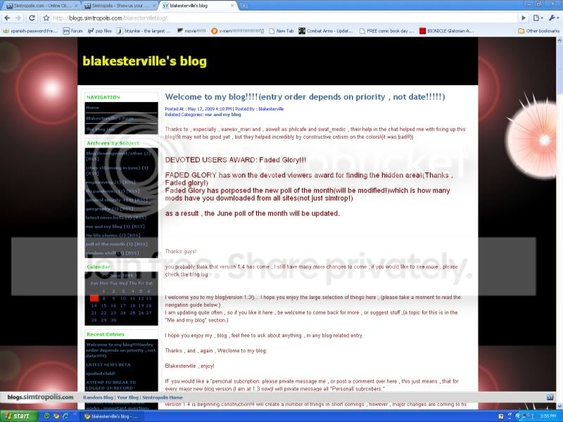Open the Windows Start menu
Viewport: 563px width, 422px height.
coord(19,416)
